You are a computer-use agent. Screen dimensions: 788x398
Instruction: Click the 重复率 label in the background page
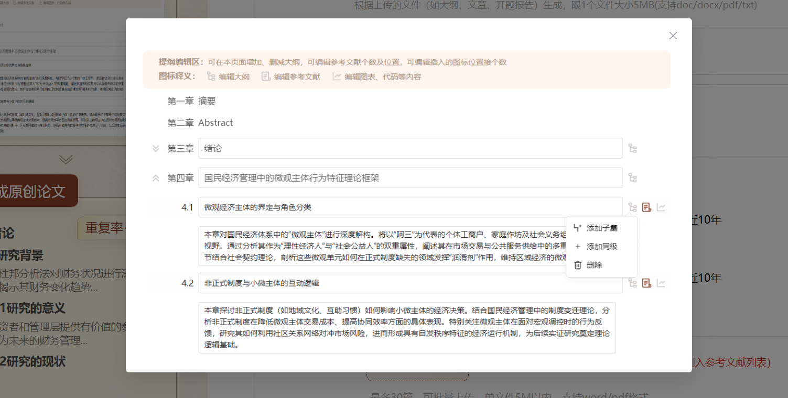pyautogui.click(x=104, y=228)
